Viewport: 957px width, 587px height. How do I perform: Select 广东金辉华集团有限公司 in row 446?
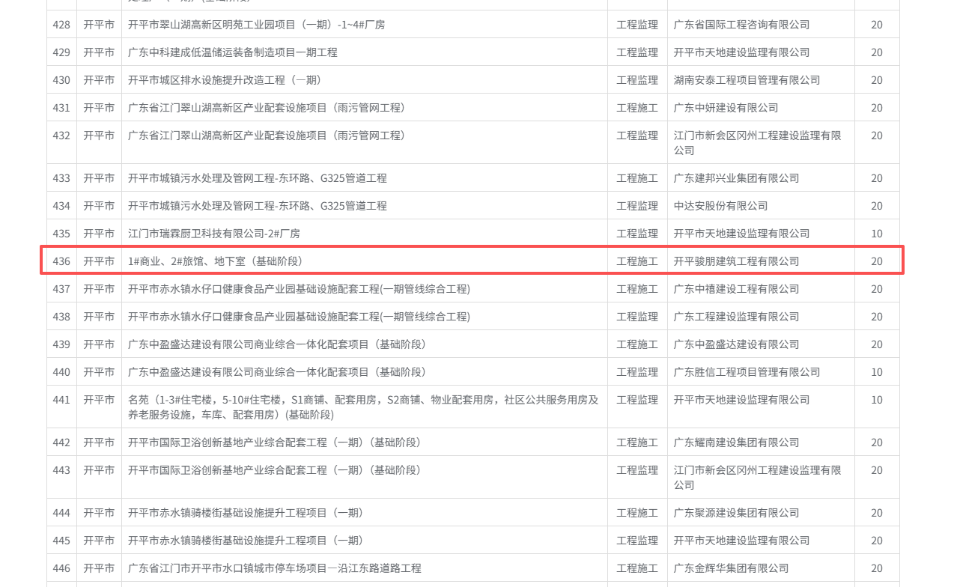tap(731, 568)
